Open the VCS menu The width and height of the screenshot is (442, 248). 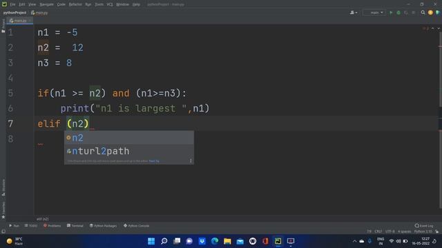[x=110, y=5]
